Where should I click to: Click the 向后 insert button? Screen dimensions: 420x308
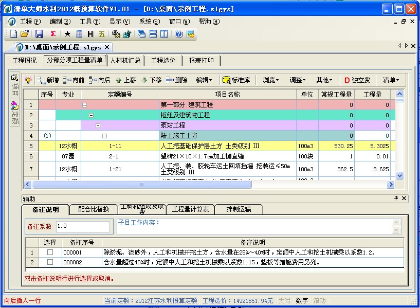tap(99, 80)
